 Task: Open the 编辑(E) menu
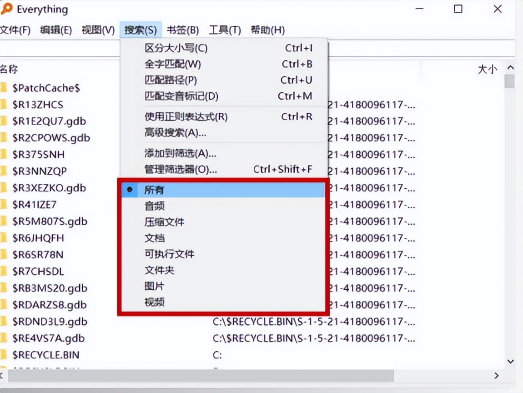(56, 30)
